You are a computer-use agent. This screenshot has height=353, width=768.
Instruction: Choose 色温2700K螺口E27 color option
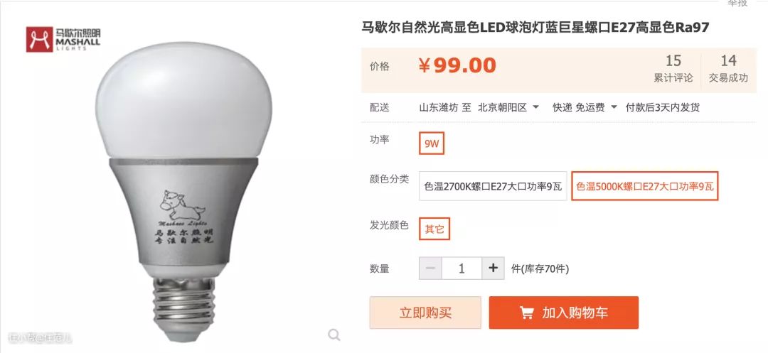pyautogui.click(x=493, y=186)
